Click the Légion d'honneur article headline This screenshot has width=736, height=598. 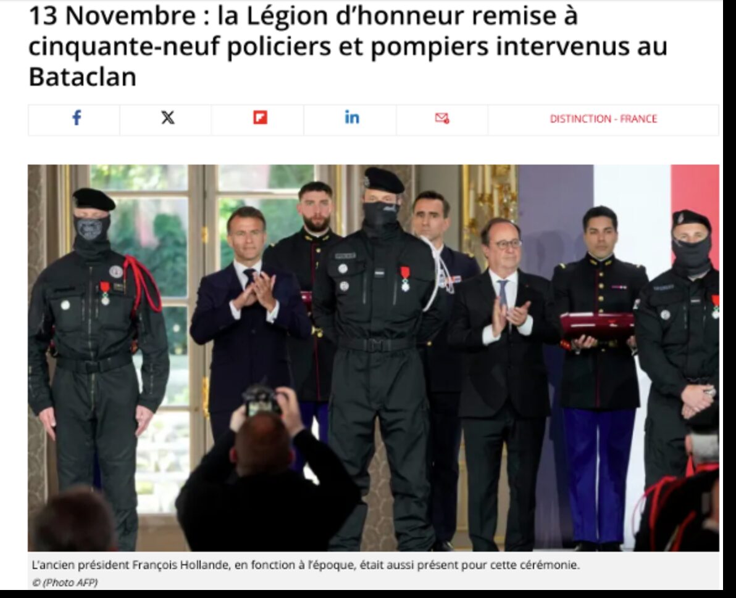(x=348, y=46)
